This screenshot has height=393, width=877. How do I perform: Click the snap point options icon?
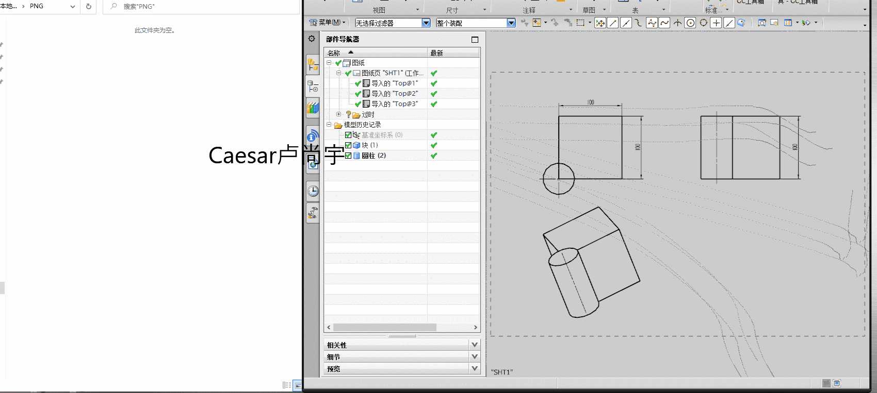pyautogui.click(x=600, y=23)
